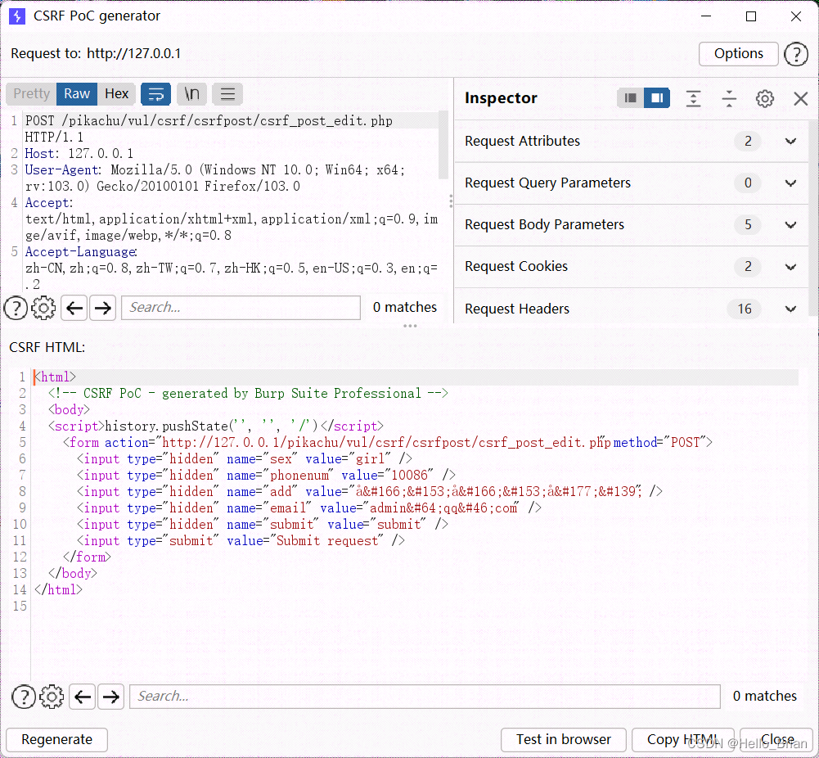Focus the CSRF HTML search field
Viewport: 819px width, 758px height.
[425, 697]
